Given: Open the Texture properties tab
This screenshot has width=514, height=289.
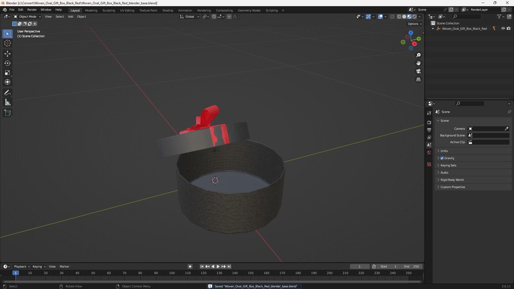Looking at the screenshot, I should (429, 164).
